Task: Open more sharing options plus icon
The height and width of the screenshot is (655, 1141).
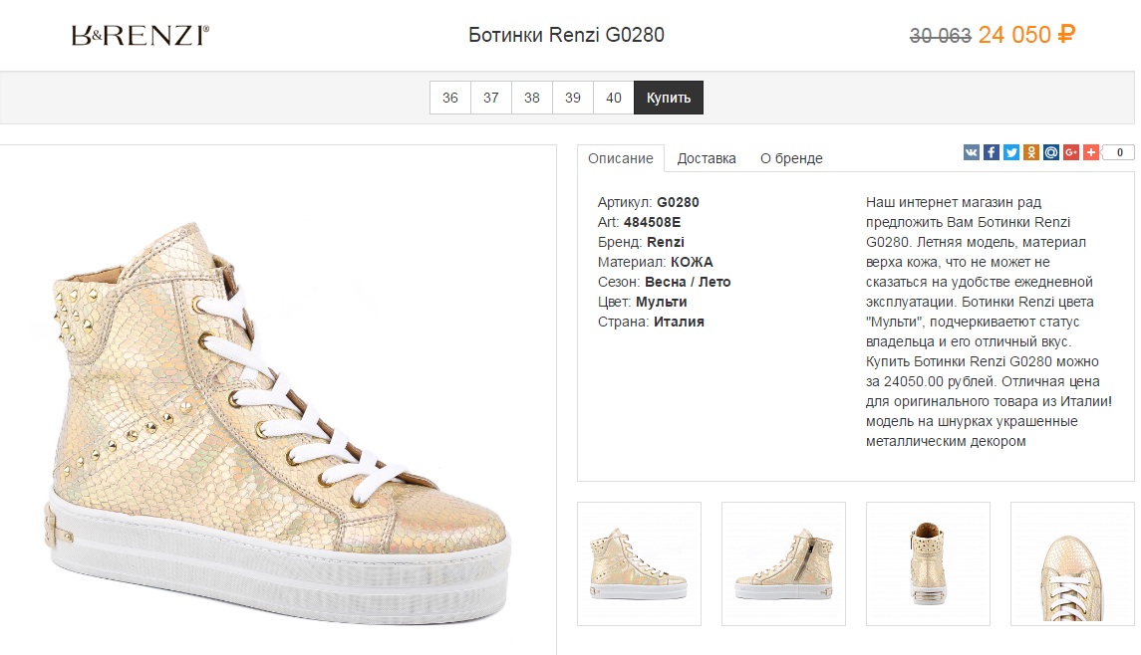Action: [1091, 152]
